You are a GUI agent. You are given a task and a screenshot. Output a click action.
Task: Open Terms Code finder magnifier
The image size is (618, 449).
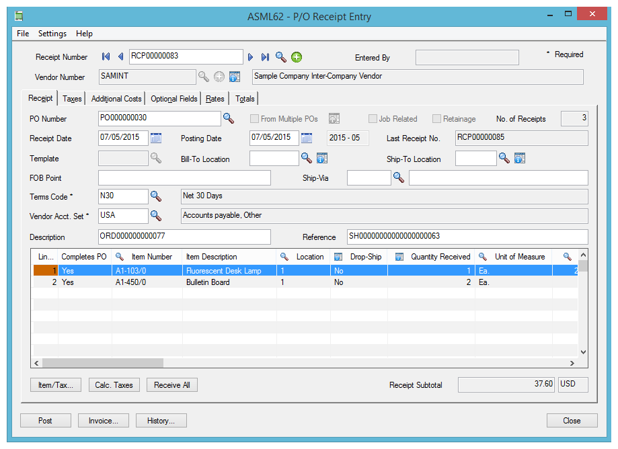tap(156, 196)
